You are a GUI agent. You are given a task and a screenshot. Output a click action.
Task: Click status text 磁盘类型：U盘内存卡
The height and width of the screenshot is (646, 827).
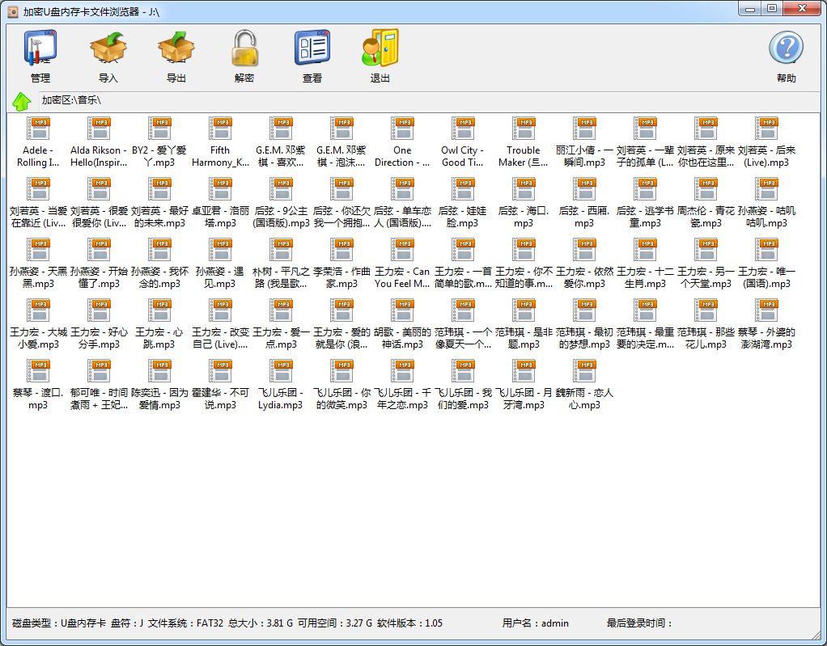59,623
